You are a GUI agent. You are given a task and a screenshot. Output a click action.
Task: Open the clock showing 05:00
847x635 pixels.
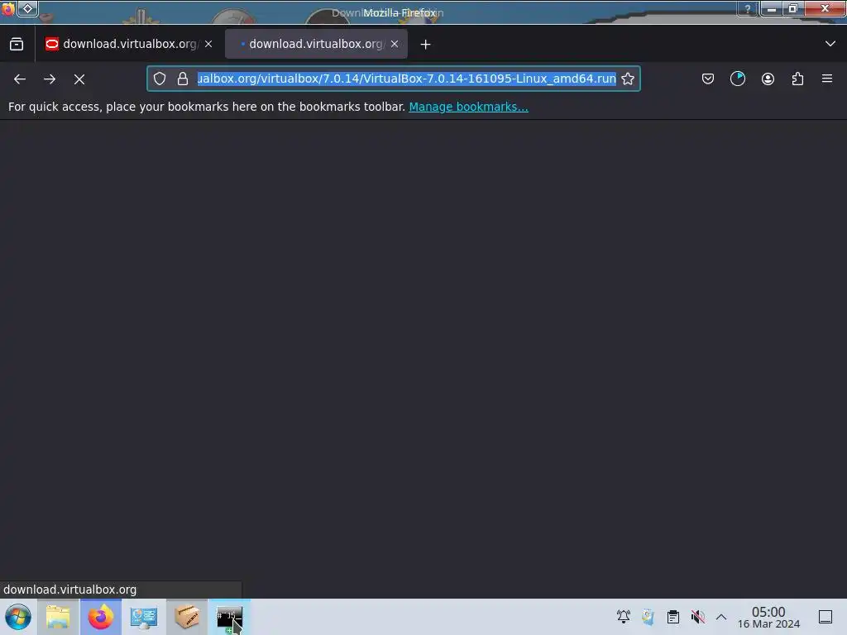[x=768, y=617]
